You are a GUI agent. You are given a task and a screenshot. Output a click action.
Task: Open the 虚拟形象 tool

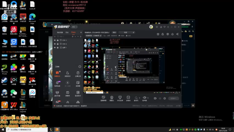[57, 94]
